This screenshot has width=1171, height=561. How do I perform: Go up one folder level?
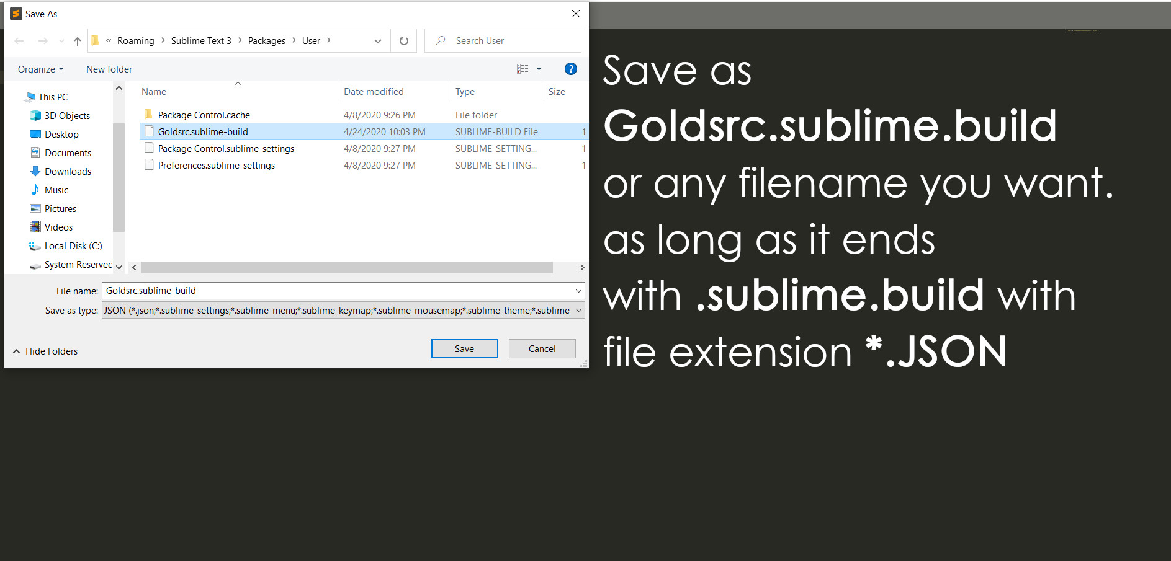77,41
